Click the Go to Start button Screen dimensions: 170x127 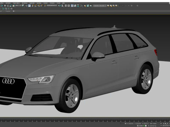coord(161,123)
